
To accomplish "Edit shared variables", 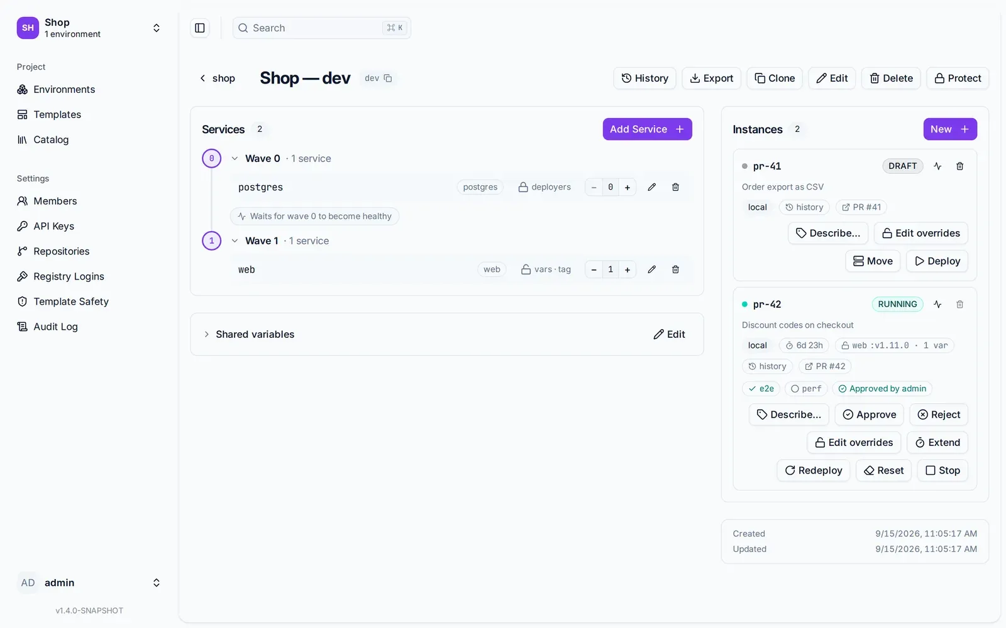I will click(669, 334).
